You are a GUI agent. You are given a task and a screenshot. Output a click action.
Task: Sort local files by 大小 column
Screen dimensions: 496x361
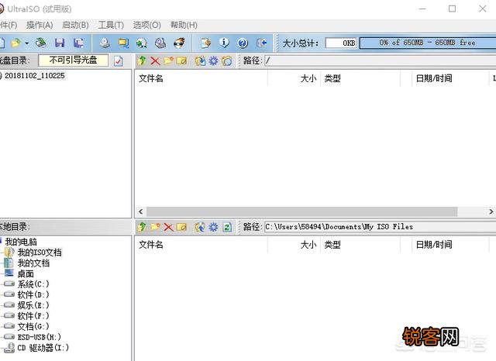294,245
